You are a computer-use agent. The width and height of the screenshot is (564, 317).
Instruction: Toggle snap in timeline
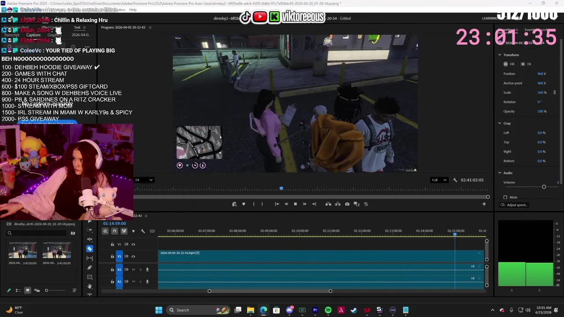pos(115,231)
